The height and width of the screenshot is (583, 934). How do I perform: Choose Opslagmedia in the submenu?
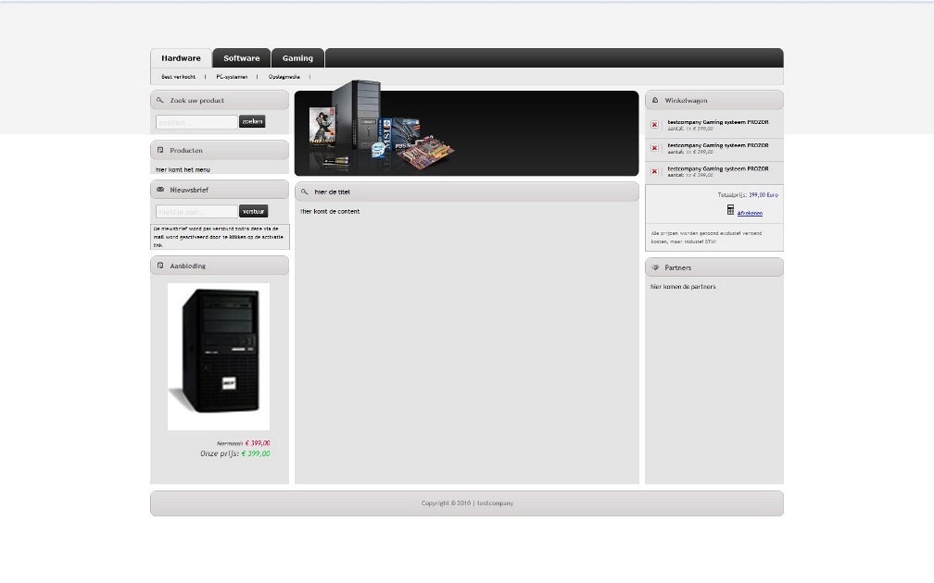284,77
